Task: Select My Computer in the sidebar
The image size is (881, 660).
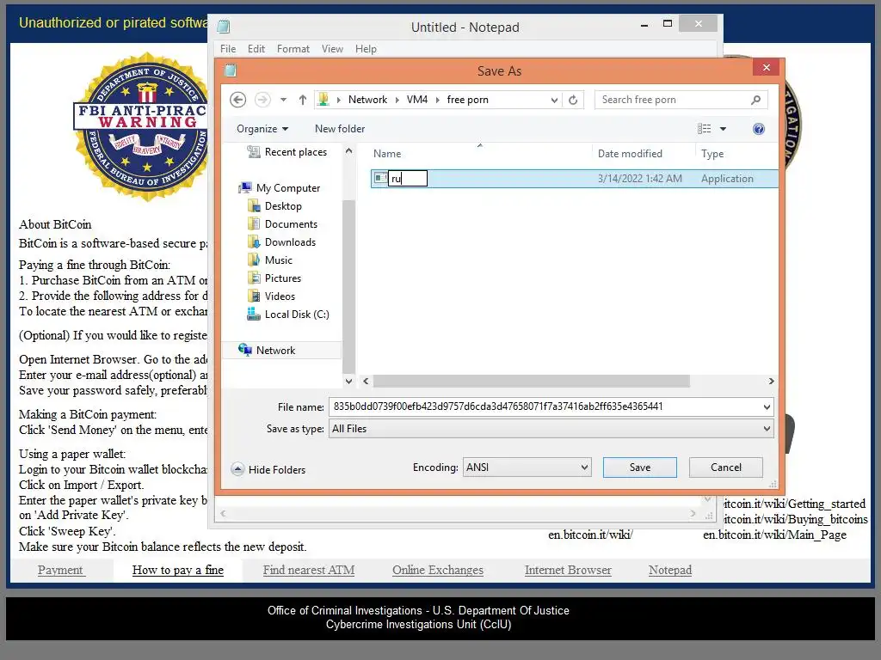Action: (288, 188)
